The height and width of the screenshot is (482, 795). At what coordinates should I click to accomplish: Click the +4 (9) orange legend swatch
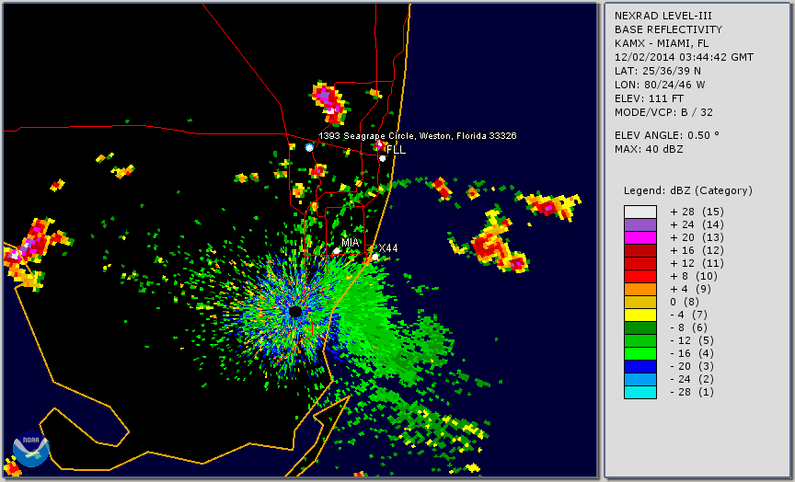click(639, 290)
